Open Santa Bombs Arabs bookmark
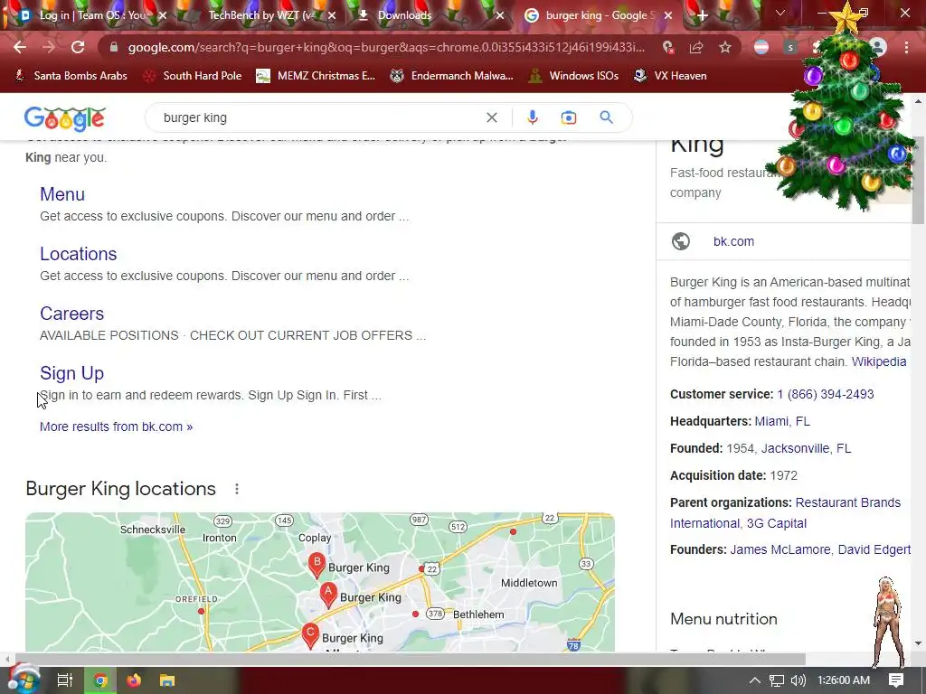926x694 pixels. [x=71, y=76]
